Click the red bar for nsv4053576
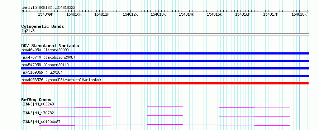This screenshot has width=319, height=130. click(x=165, y=83)
